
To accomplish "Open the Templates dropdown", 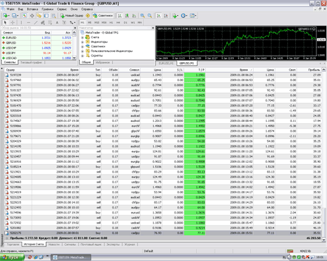I will [193, 16].
